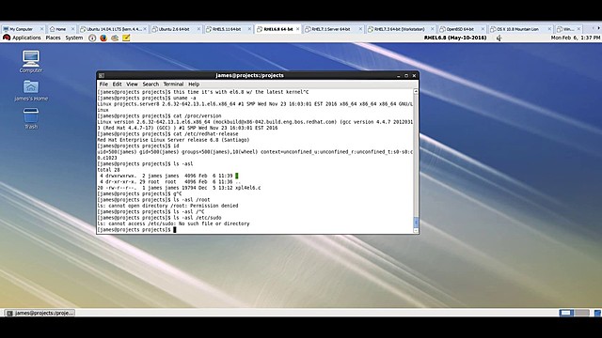Click the 'Red Hat Enterprise Linux Server release' line
The width and height of the screenshot is (602, 338).
pyautogui.click(x=173, y=140)
